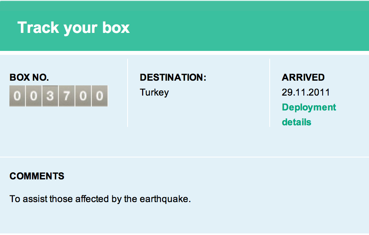Screen dimensions: 369x235
Task: Click the COMMENTS heading
Action: click(37, 176)
